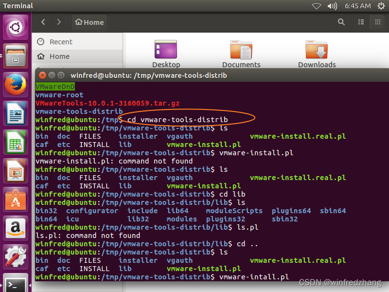Click the moduleScripts directory name
The width and height of the screenshot is (389, 292).
[234, 211]
